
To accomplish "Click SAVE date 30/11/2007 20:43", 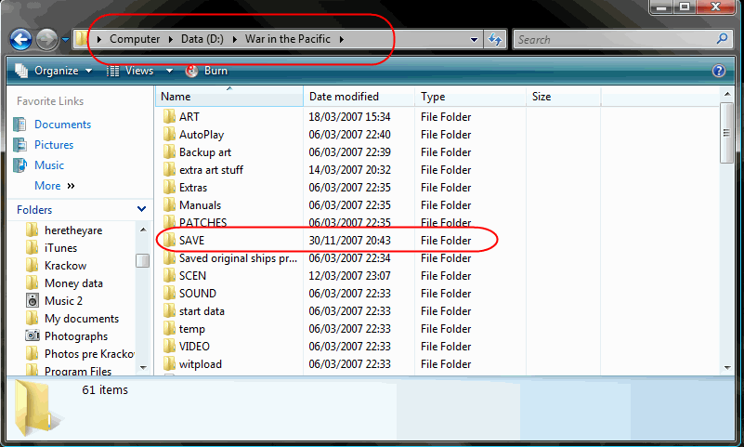I will coord(349,241).
